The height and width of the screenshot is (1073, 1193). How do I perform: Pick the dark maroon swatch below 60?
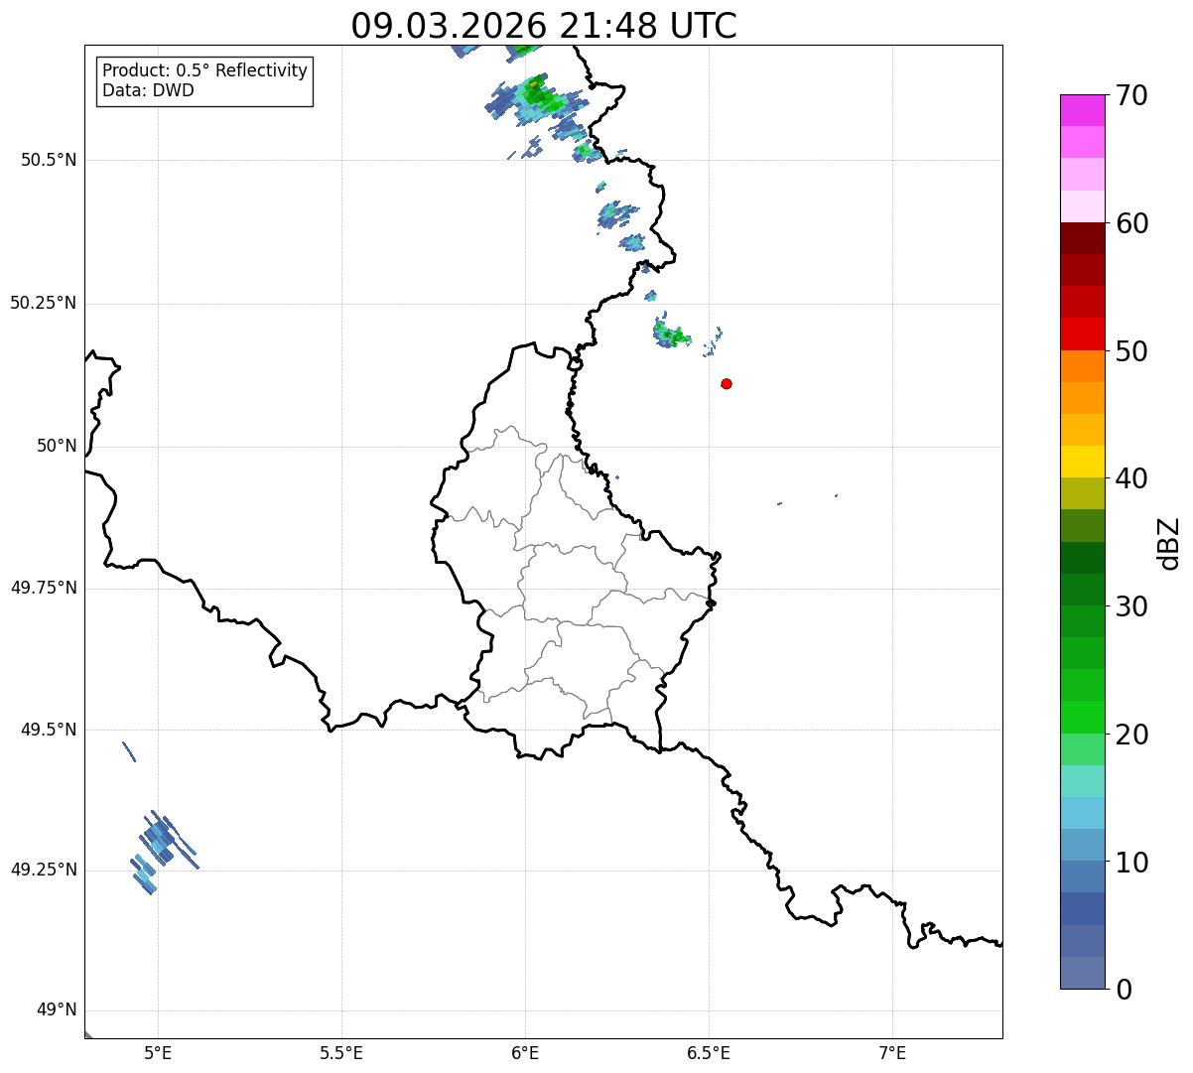click(1082, 238)
